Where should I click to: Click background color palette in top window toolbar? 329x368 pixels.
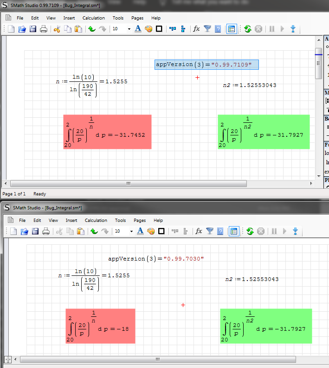point(148,29)
